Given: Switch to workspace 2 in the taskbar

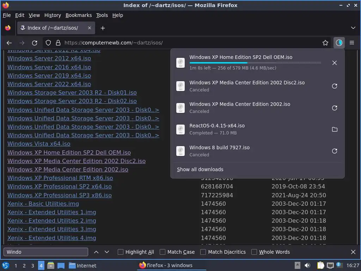Looking at the screenshot, I should point(24,266).
